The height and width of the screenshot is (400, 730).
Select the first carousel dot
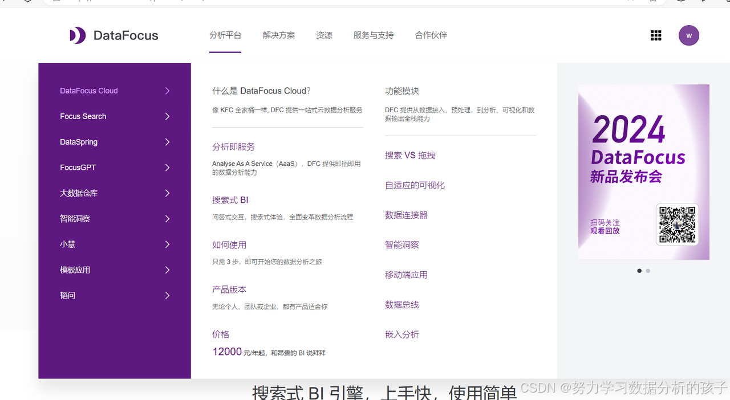click(x=639, y=271)
